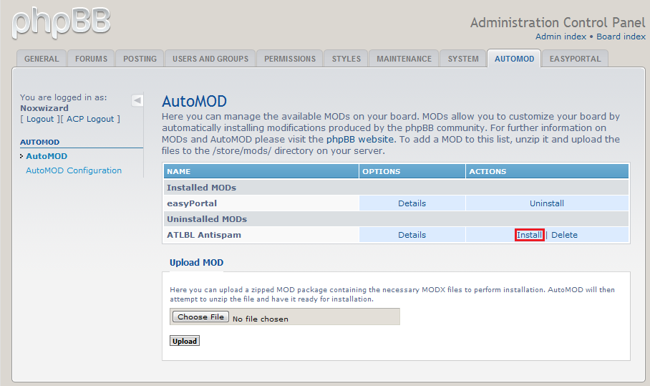Click the AUTOMOD sidebar section header

(40, 143)
